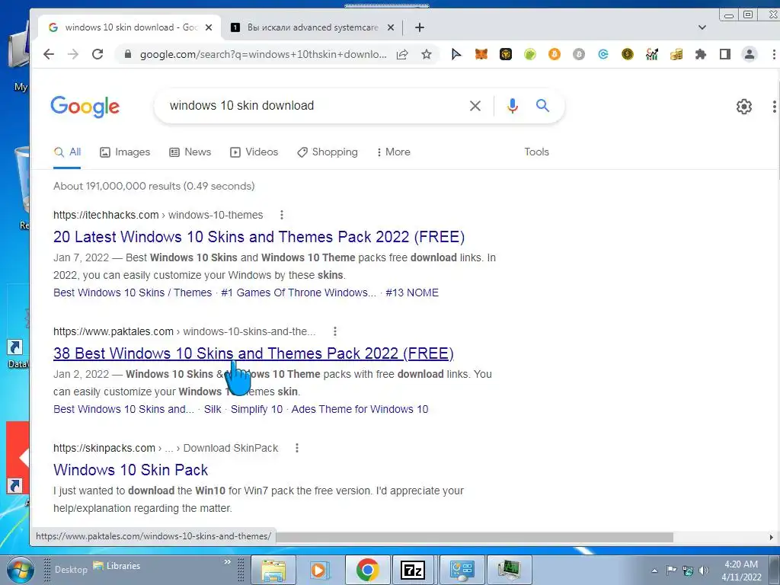Switch to Videos results

254,152
